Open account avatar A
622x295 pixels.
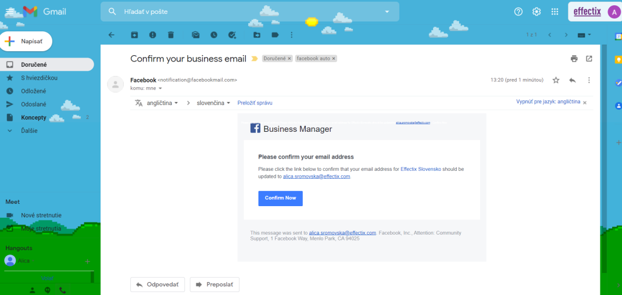[614, 12]
